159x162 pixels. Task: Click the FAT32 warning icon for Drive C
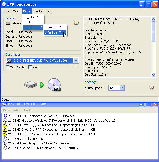[5, 125]
